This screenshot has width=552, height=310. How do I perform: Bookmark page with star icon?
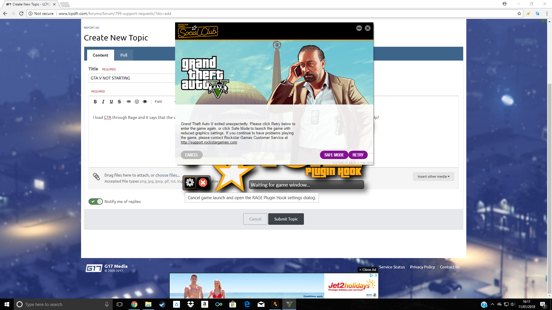click(519, 13)
